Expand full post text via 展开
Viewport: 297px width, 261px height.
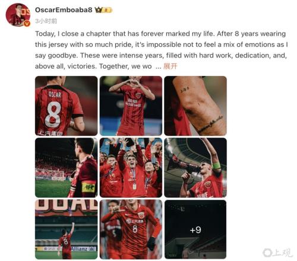point(170,66)
